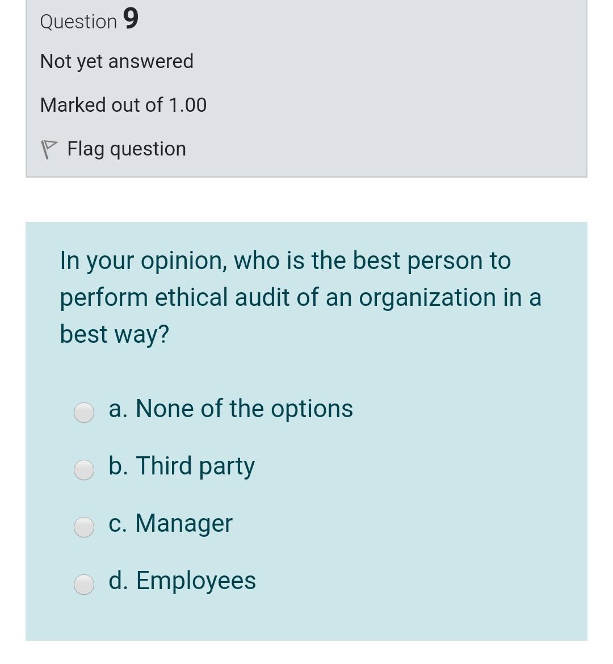Click the question information panel

[x=306, y=88]
